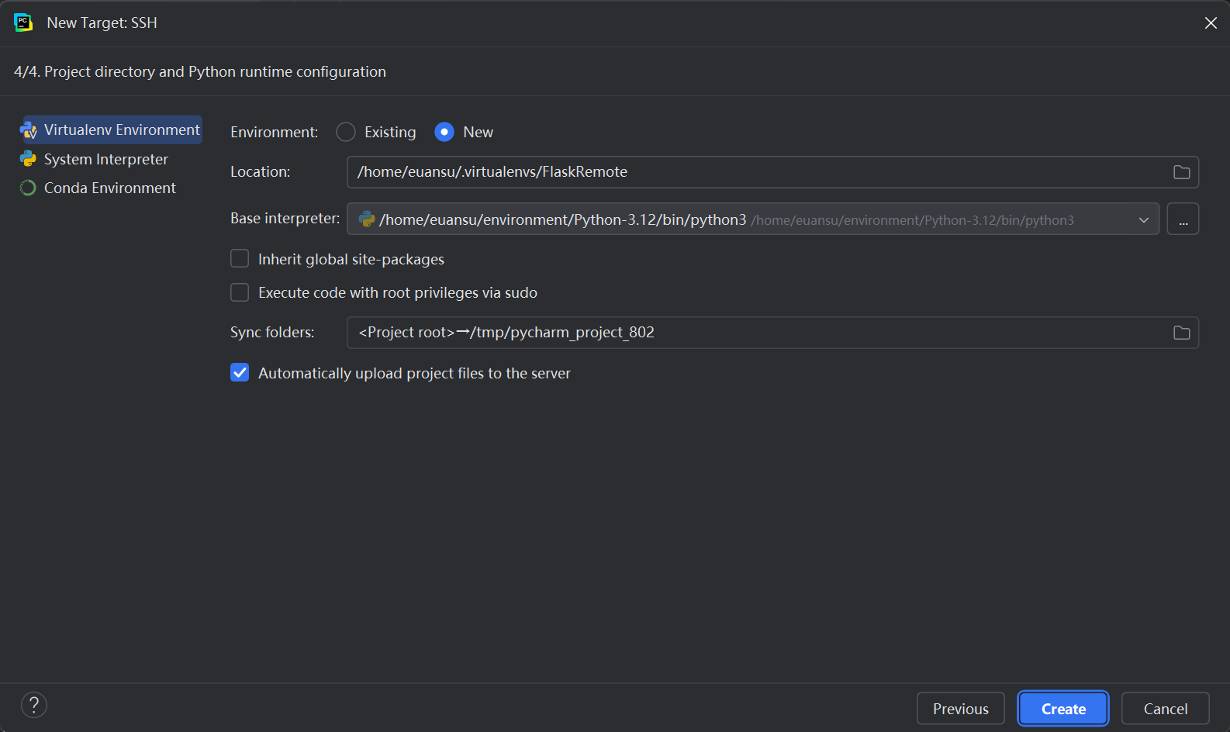Viewport: 1230px width, 732px height.
Task: Click the System Interpreter python icon
Action: pos(29,159)
